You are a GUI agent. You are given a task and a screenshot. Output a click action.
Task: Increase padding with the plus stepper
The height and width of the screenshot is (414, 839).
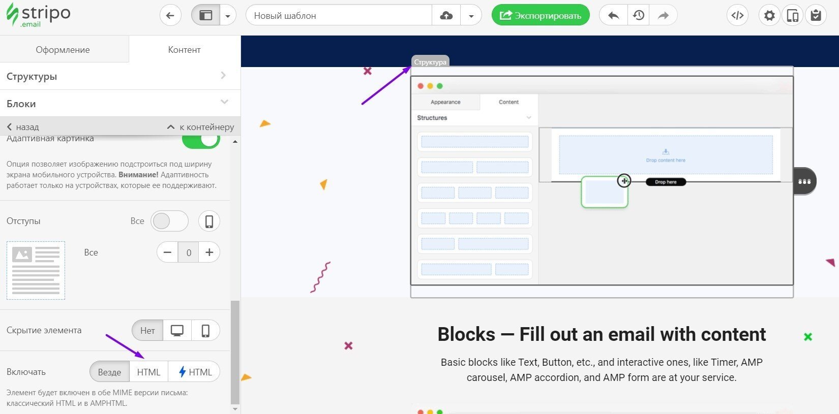click(x=209, y=252)
